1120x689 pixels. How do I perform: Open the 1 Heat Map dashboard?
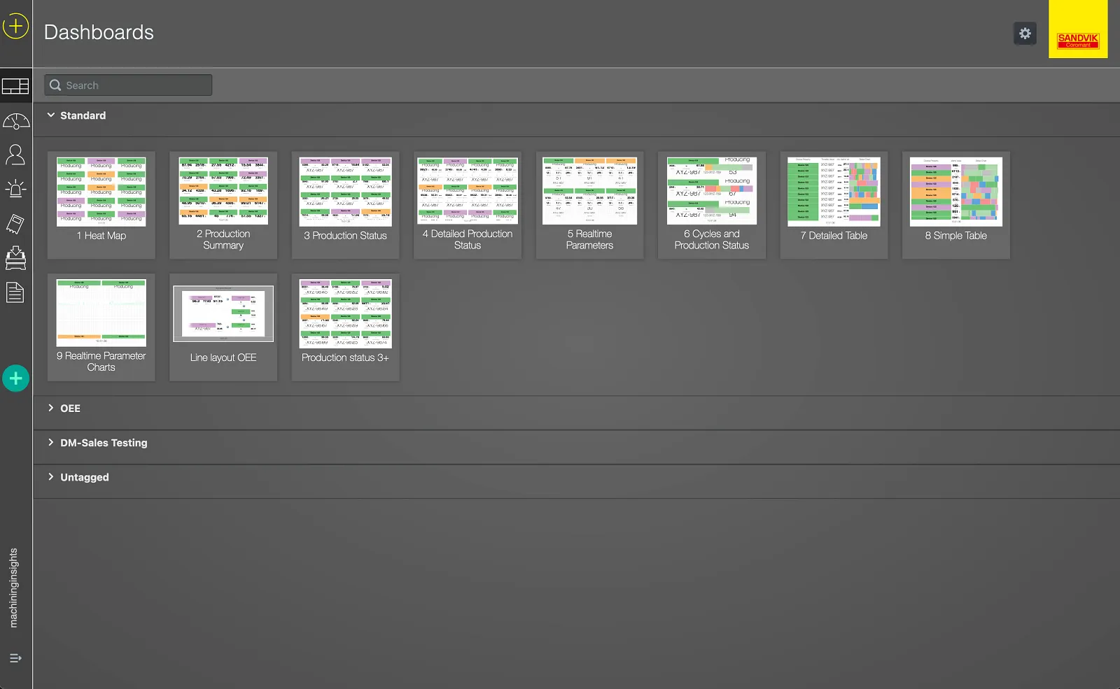[x=101, y=205]
